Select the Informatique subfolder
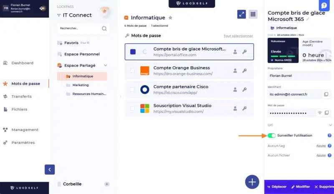This screenshot has width=334, height=194. [x=82, y=76]
